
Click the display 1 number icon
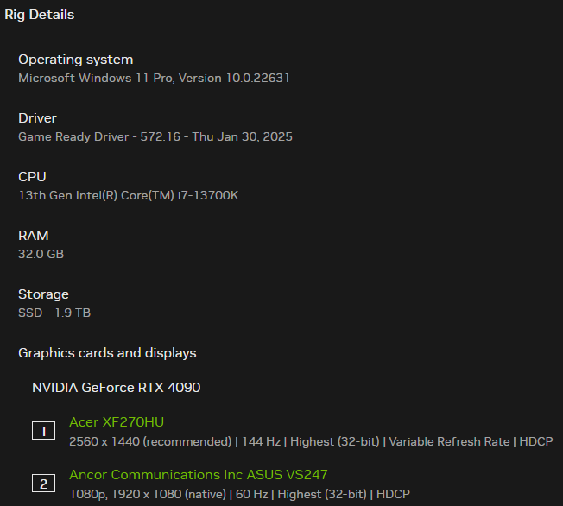(43, 430)
